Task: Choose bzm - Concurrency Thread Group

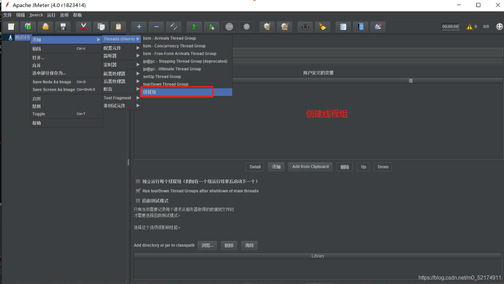Action: (x=187, y=46)
